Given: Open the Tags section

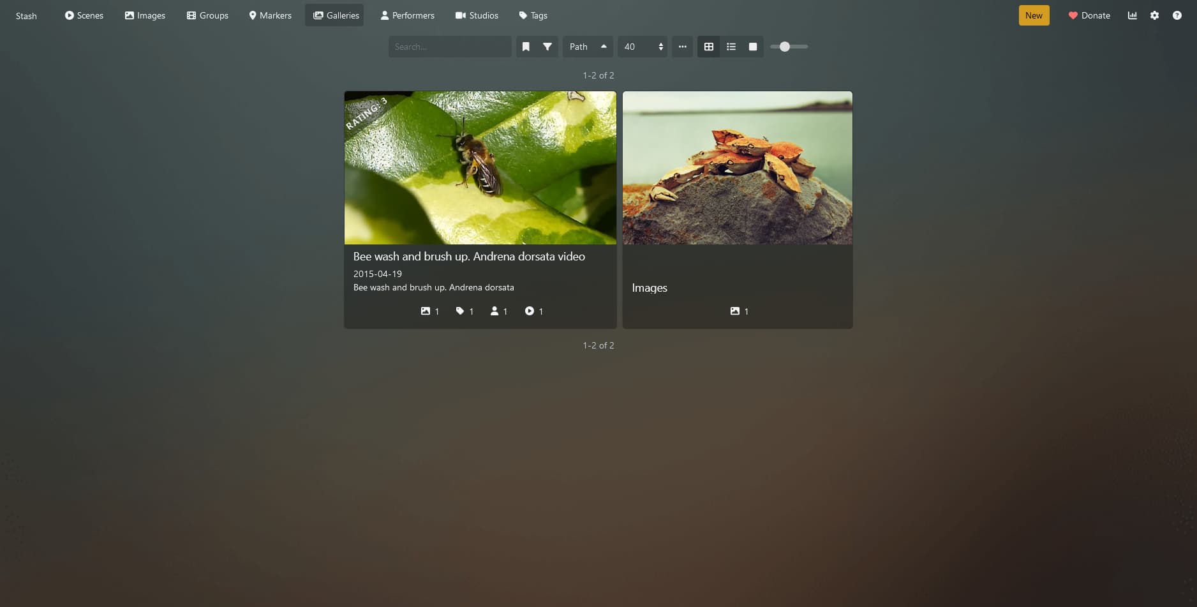Looking at the screenshot, I should tap(533, 15).
